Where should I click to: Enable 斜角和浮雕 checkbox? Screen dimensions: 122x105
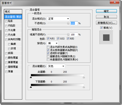[6, 40]
